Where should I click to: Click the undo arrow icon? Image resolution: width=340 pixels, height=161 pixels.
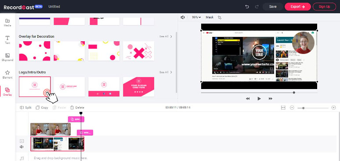pyautogui.click(x=247, y=7)
